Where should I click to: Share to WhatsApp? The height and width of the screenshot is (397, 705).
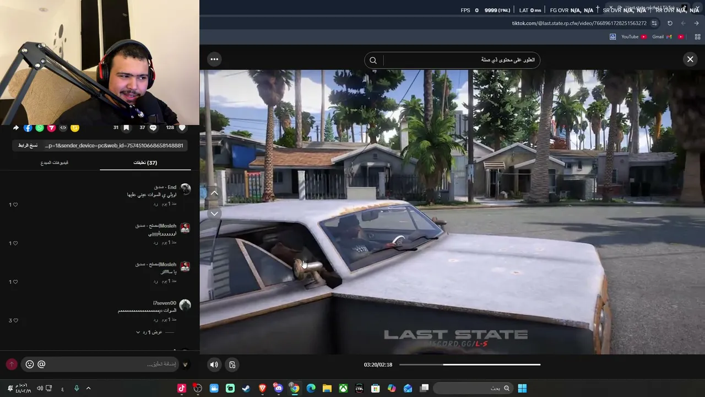pos(40,127)
